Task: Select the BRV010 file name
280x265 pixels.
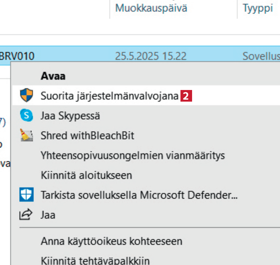Action: click(17, 56)
